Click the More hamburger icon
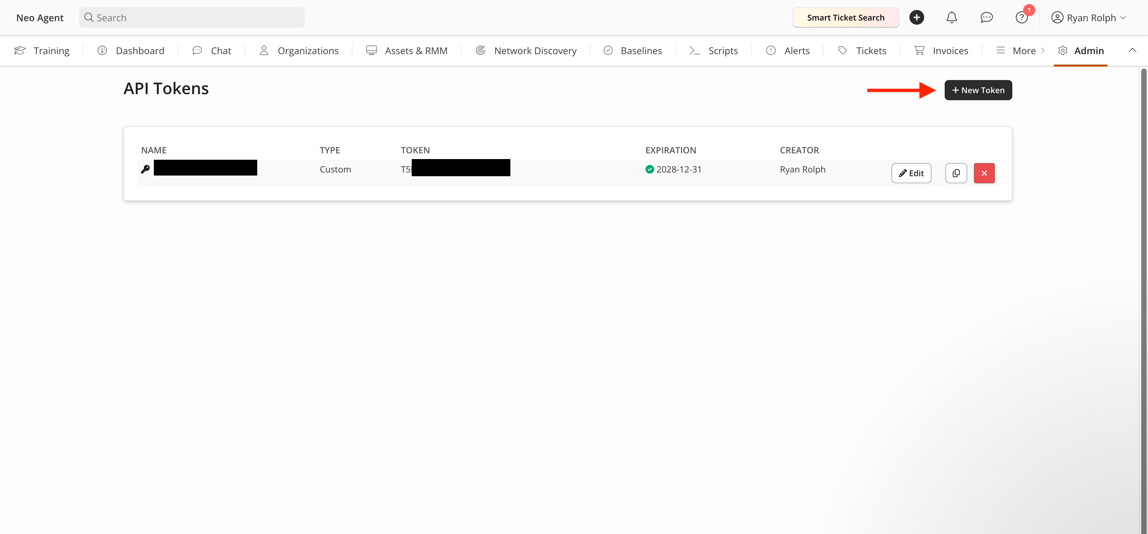Screen dimensions: 1148x534 pyautogui.click(x=1001, y=50)
